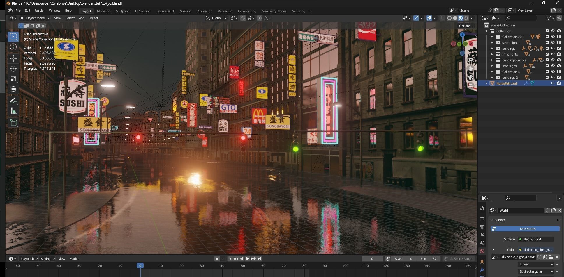Screen dimensions: 564x277
Task: Open the Scene properties tab
Action: tap(482, 243)
